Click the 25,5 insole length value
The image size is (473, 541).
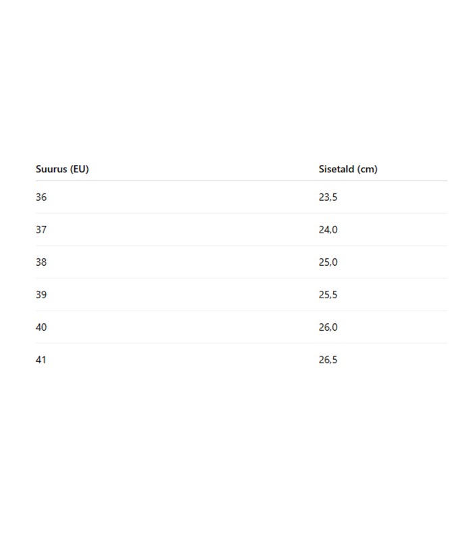click(328, 295)
